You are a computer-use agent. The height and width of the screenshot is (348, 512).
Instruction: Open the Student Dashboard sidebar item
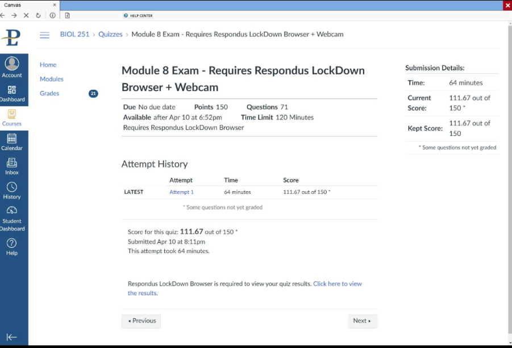click(x=12, y=219)
